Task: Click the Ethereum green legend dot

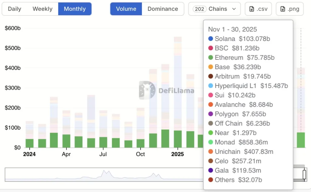Action: coord(210,58)
